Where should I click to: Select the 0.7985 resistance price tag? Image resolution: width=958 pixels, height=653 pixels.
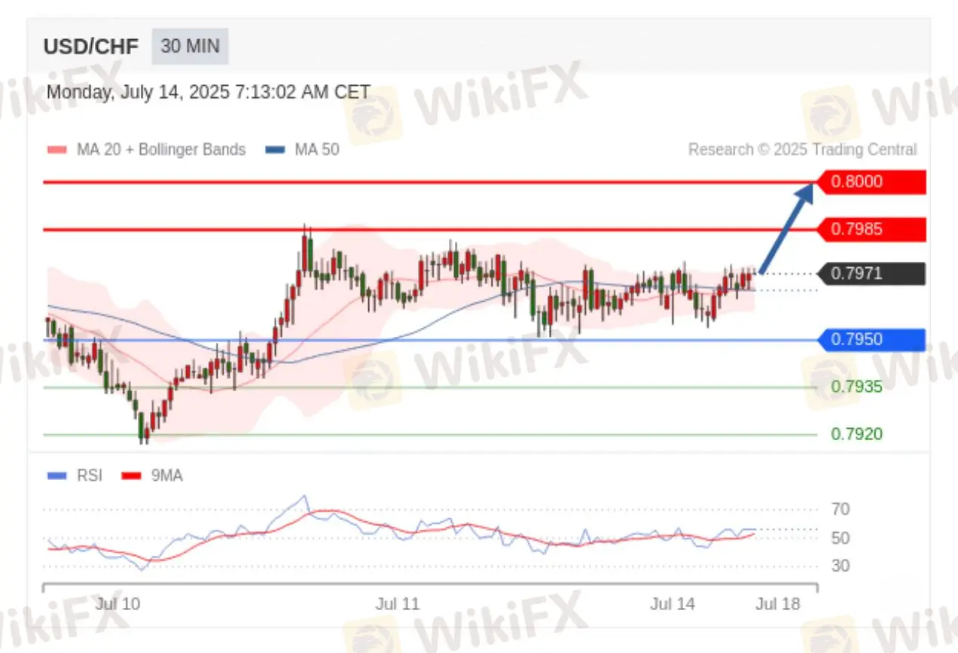pos(871,229)
